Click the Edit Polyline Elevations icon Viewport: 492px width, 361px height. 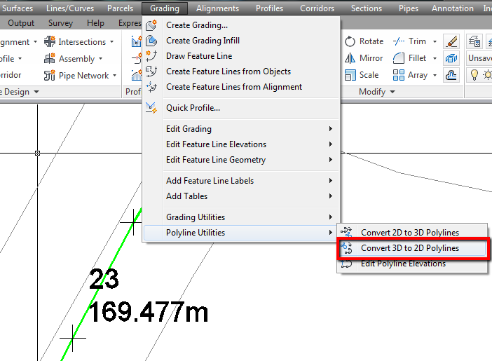coord(346,264)
